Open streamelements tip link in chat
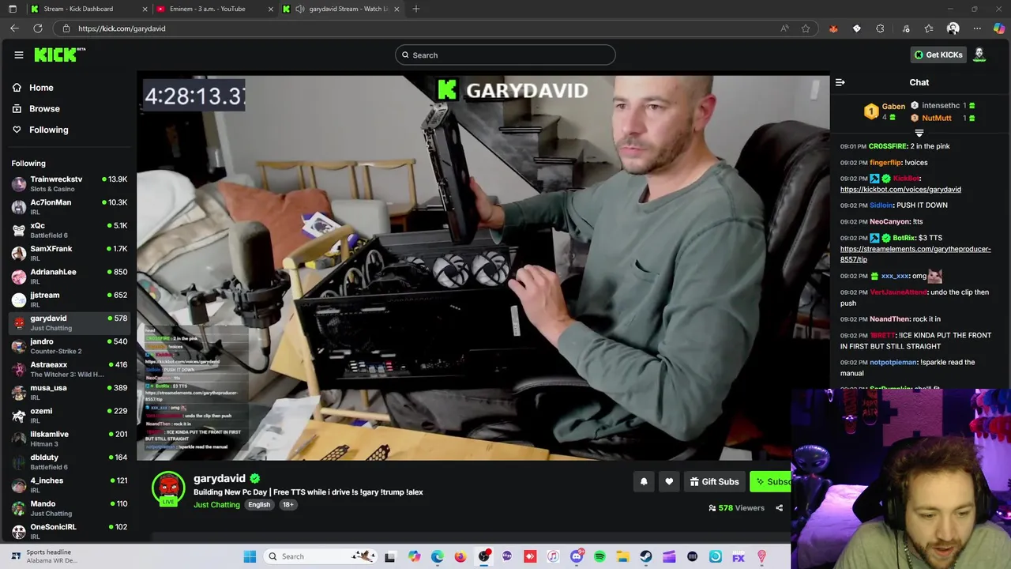 (x=915, y=254)
